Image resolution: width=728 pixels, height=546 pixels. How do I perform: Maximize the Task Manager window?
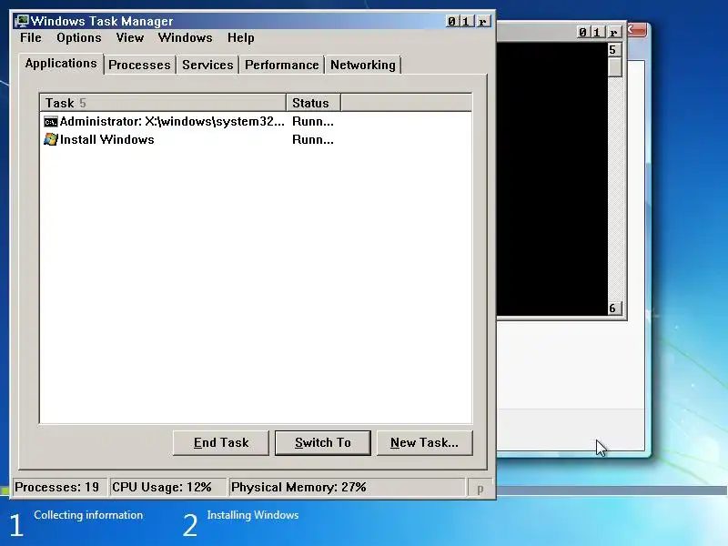point(467,21)
